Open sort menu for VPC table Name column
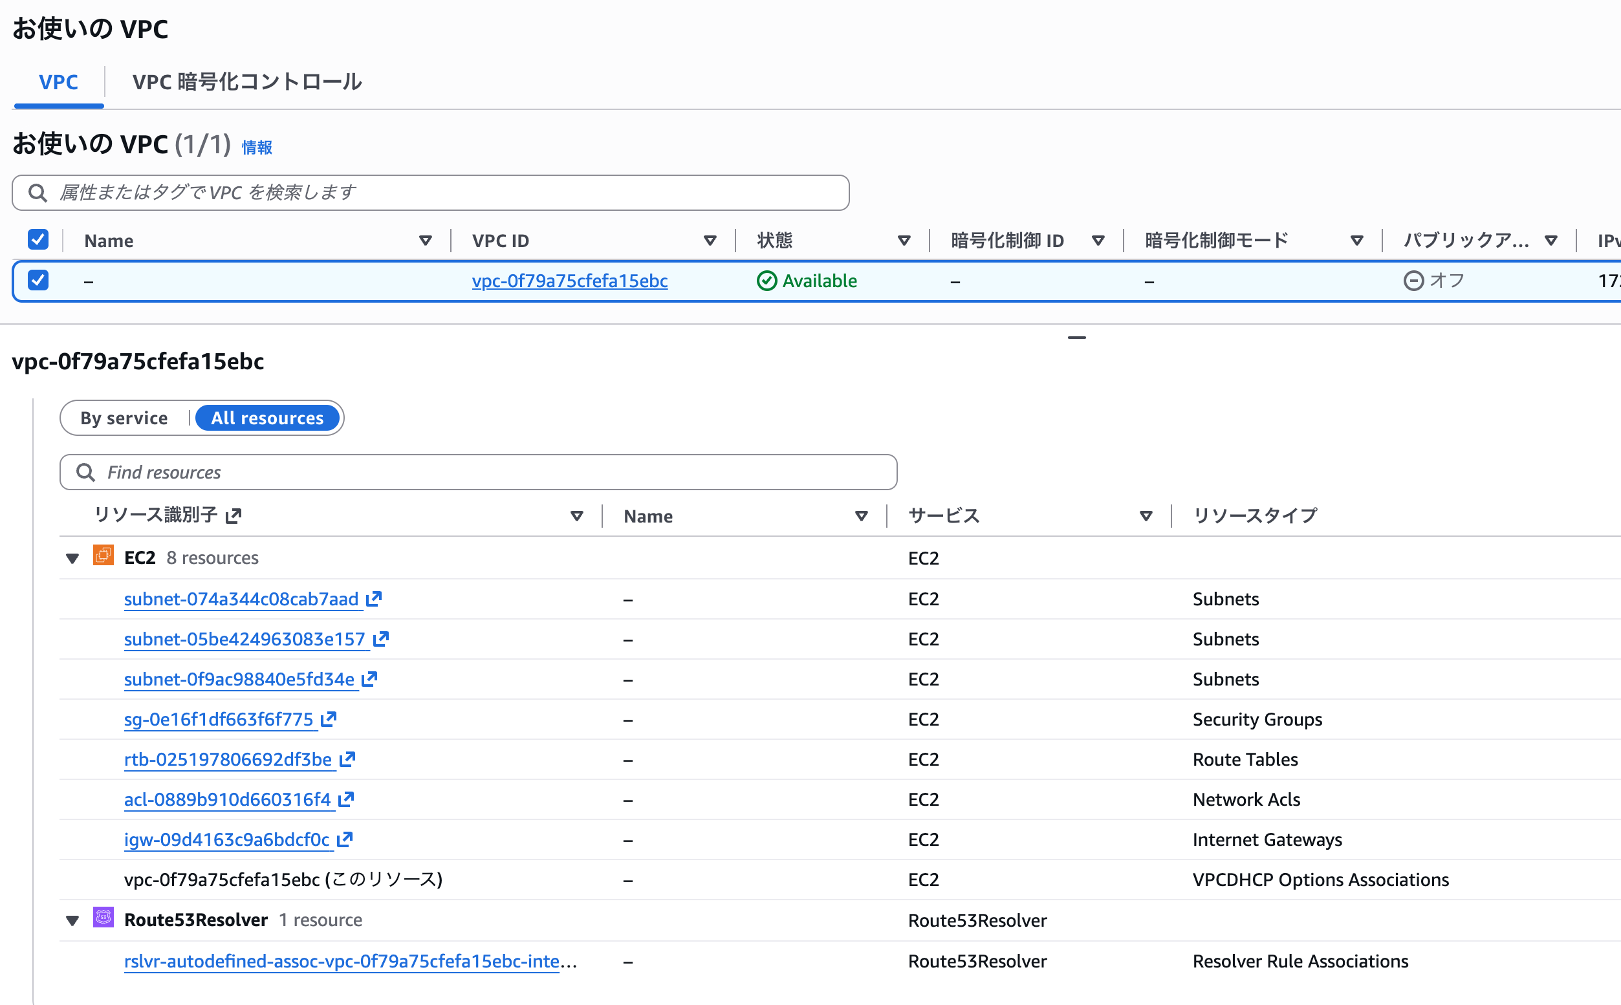Image resolution: width=1621 pixels, height=1005 pixels. (426, 241)
